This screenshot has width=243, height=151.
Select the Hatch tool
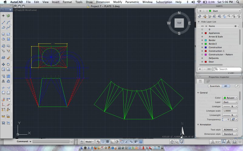coord(9,39)
